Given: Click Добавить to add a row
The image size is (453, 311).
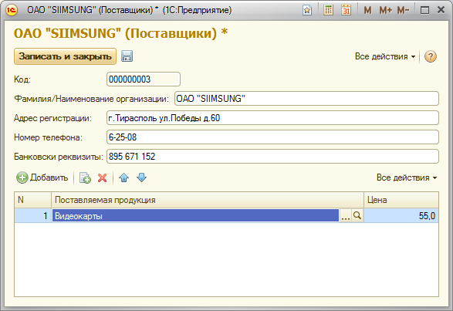Looking at the screenshot, I should [x=42, y=177].
